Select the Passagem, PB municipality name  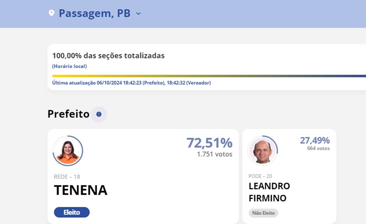click(94, 14)
